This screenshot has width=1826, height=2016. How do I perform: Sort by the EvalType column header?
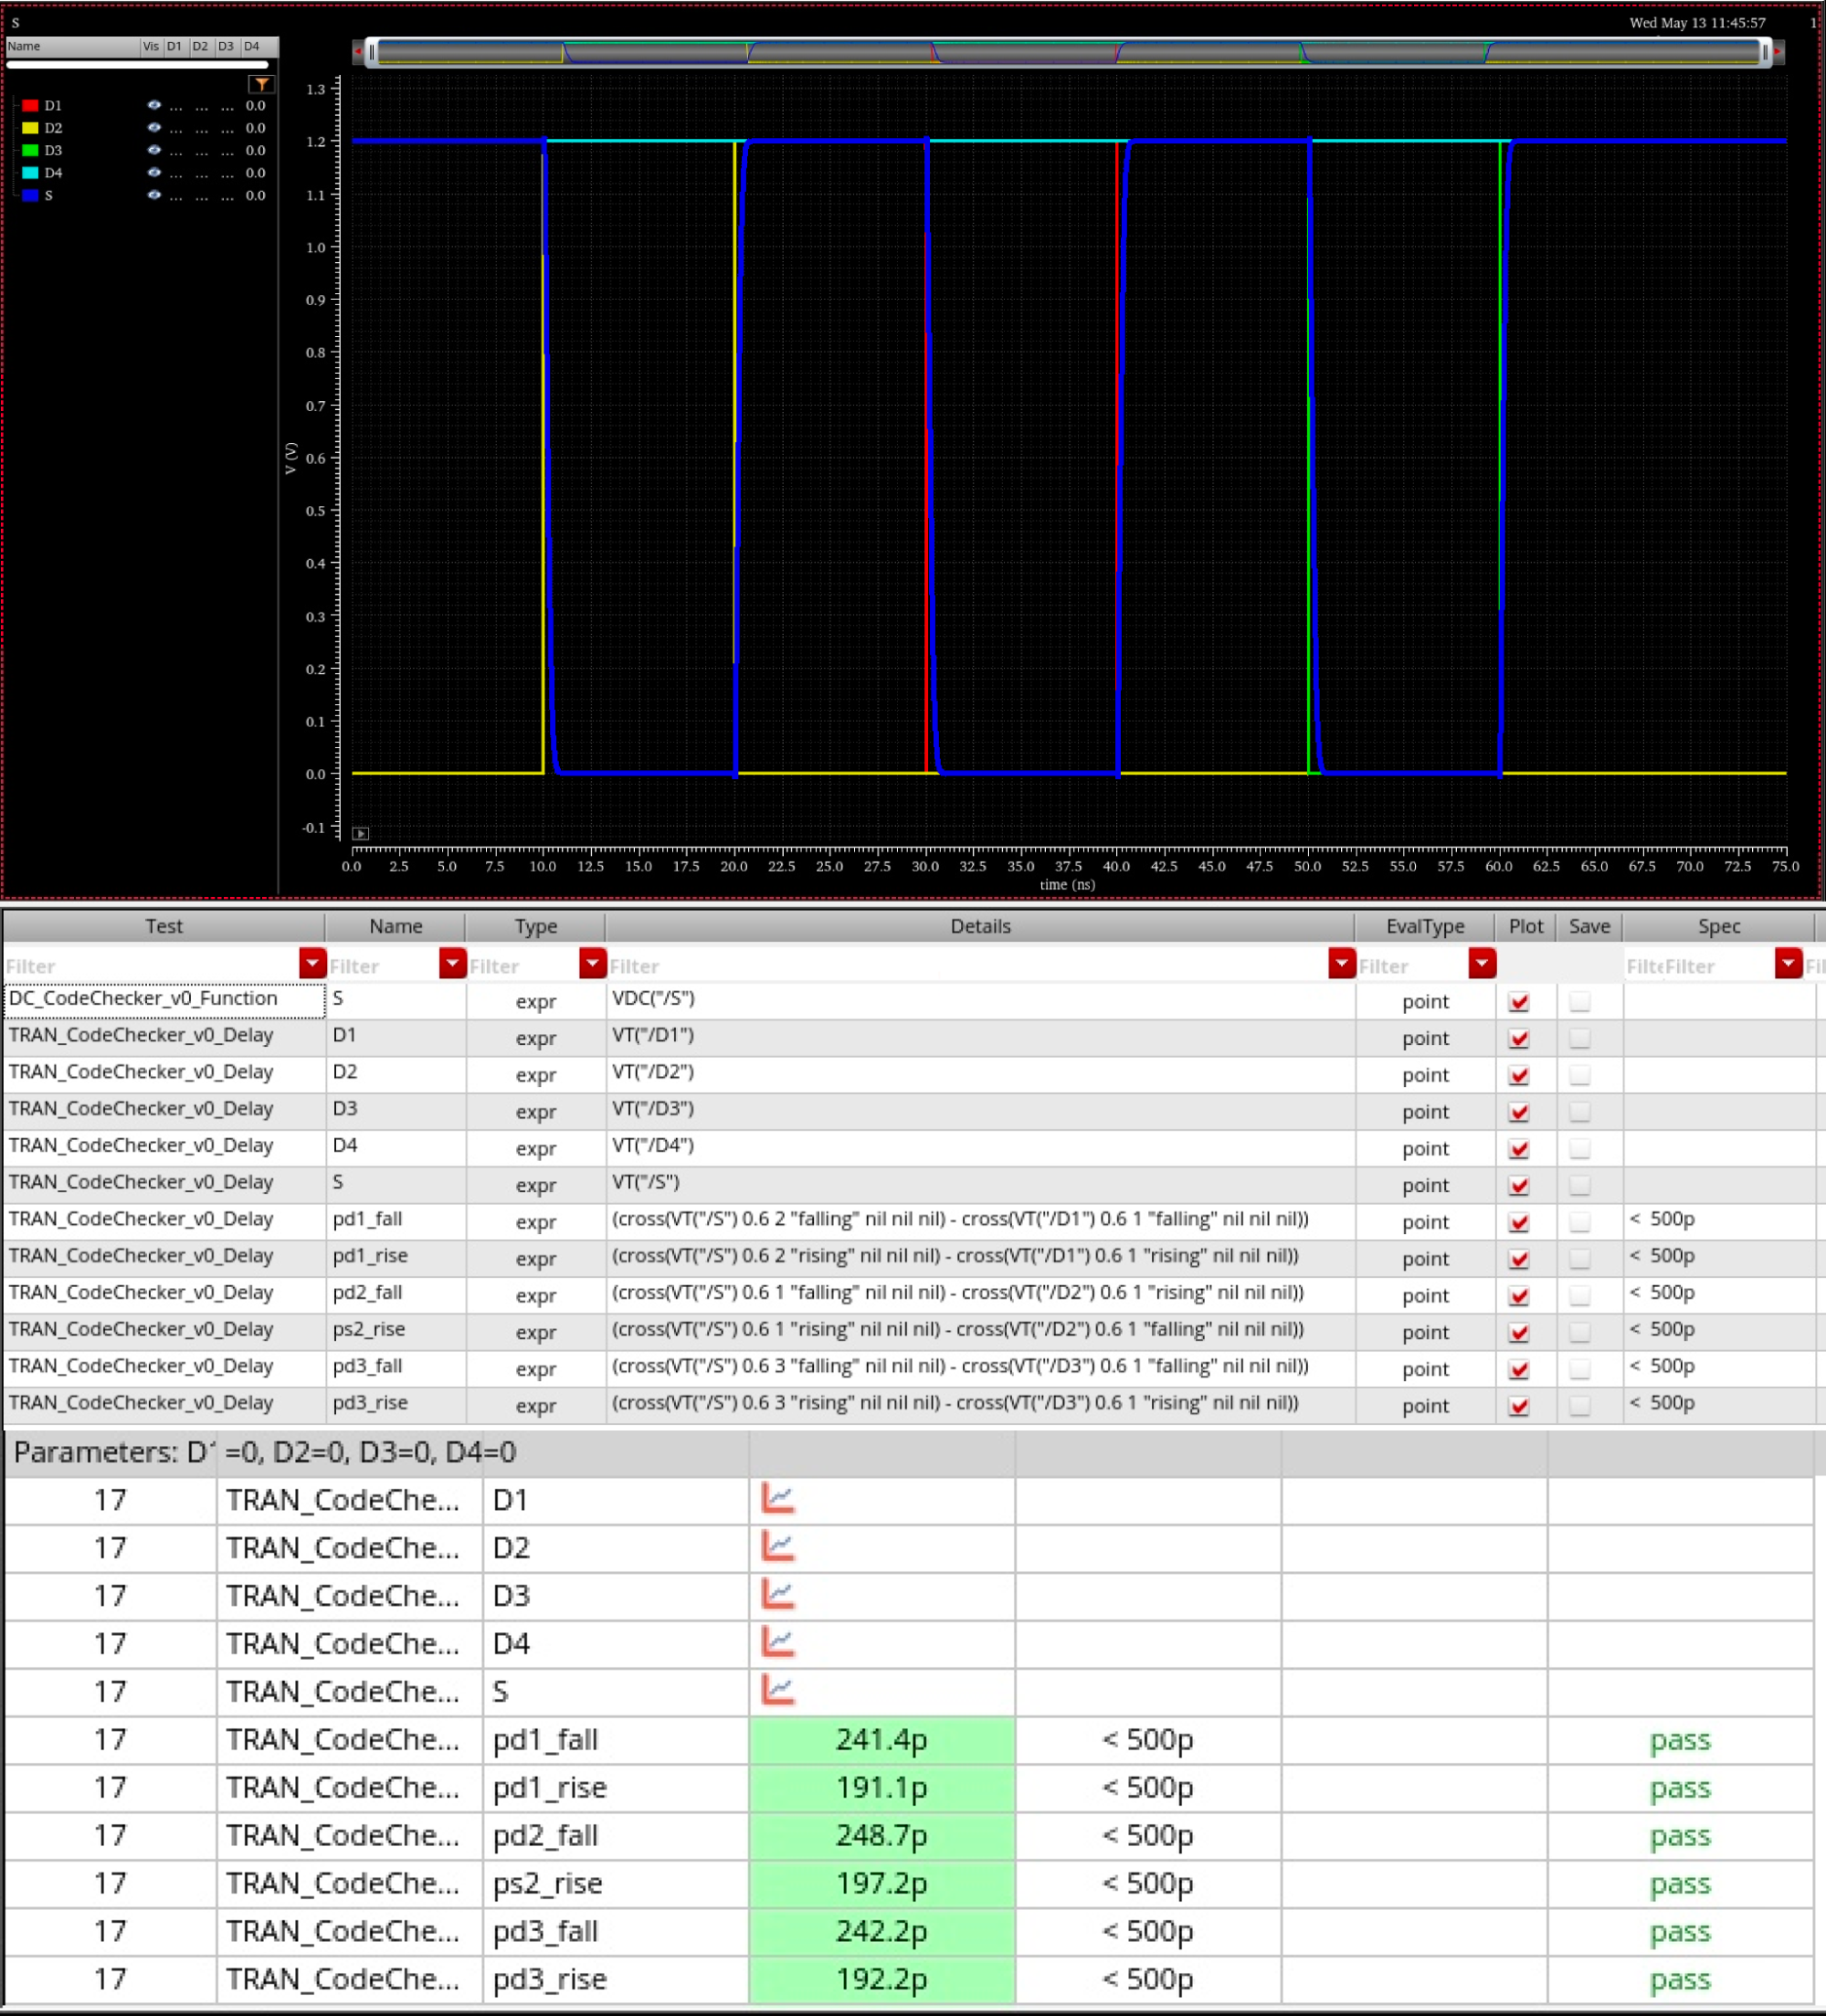pos(1425,926)
